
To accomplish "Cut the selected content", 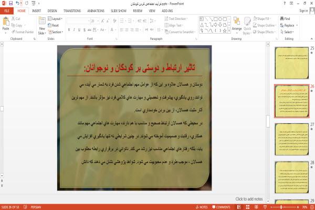I will [x=16, y=19].
